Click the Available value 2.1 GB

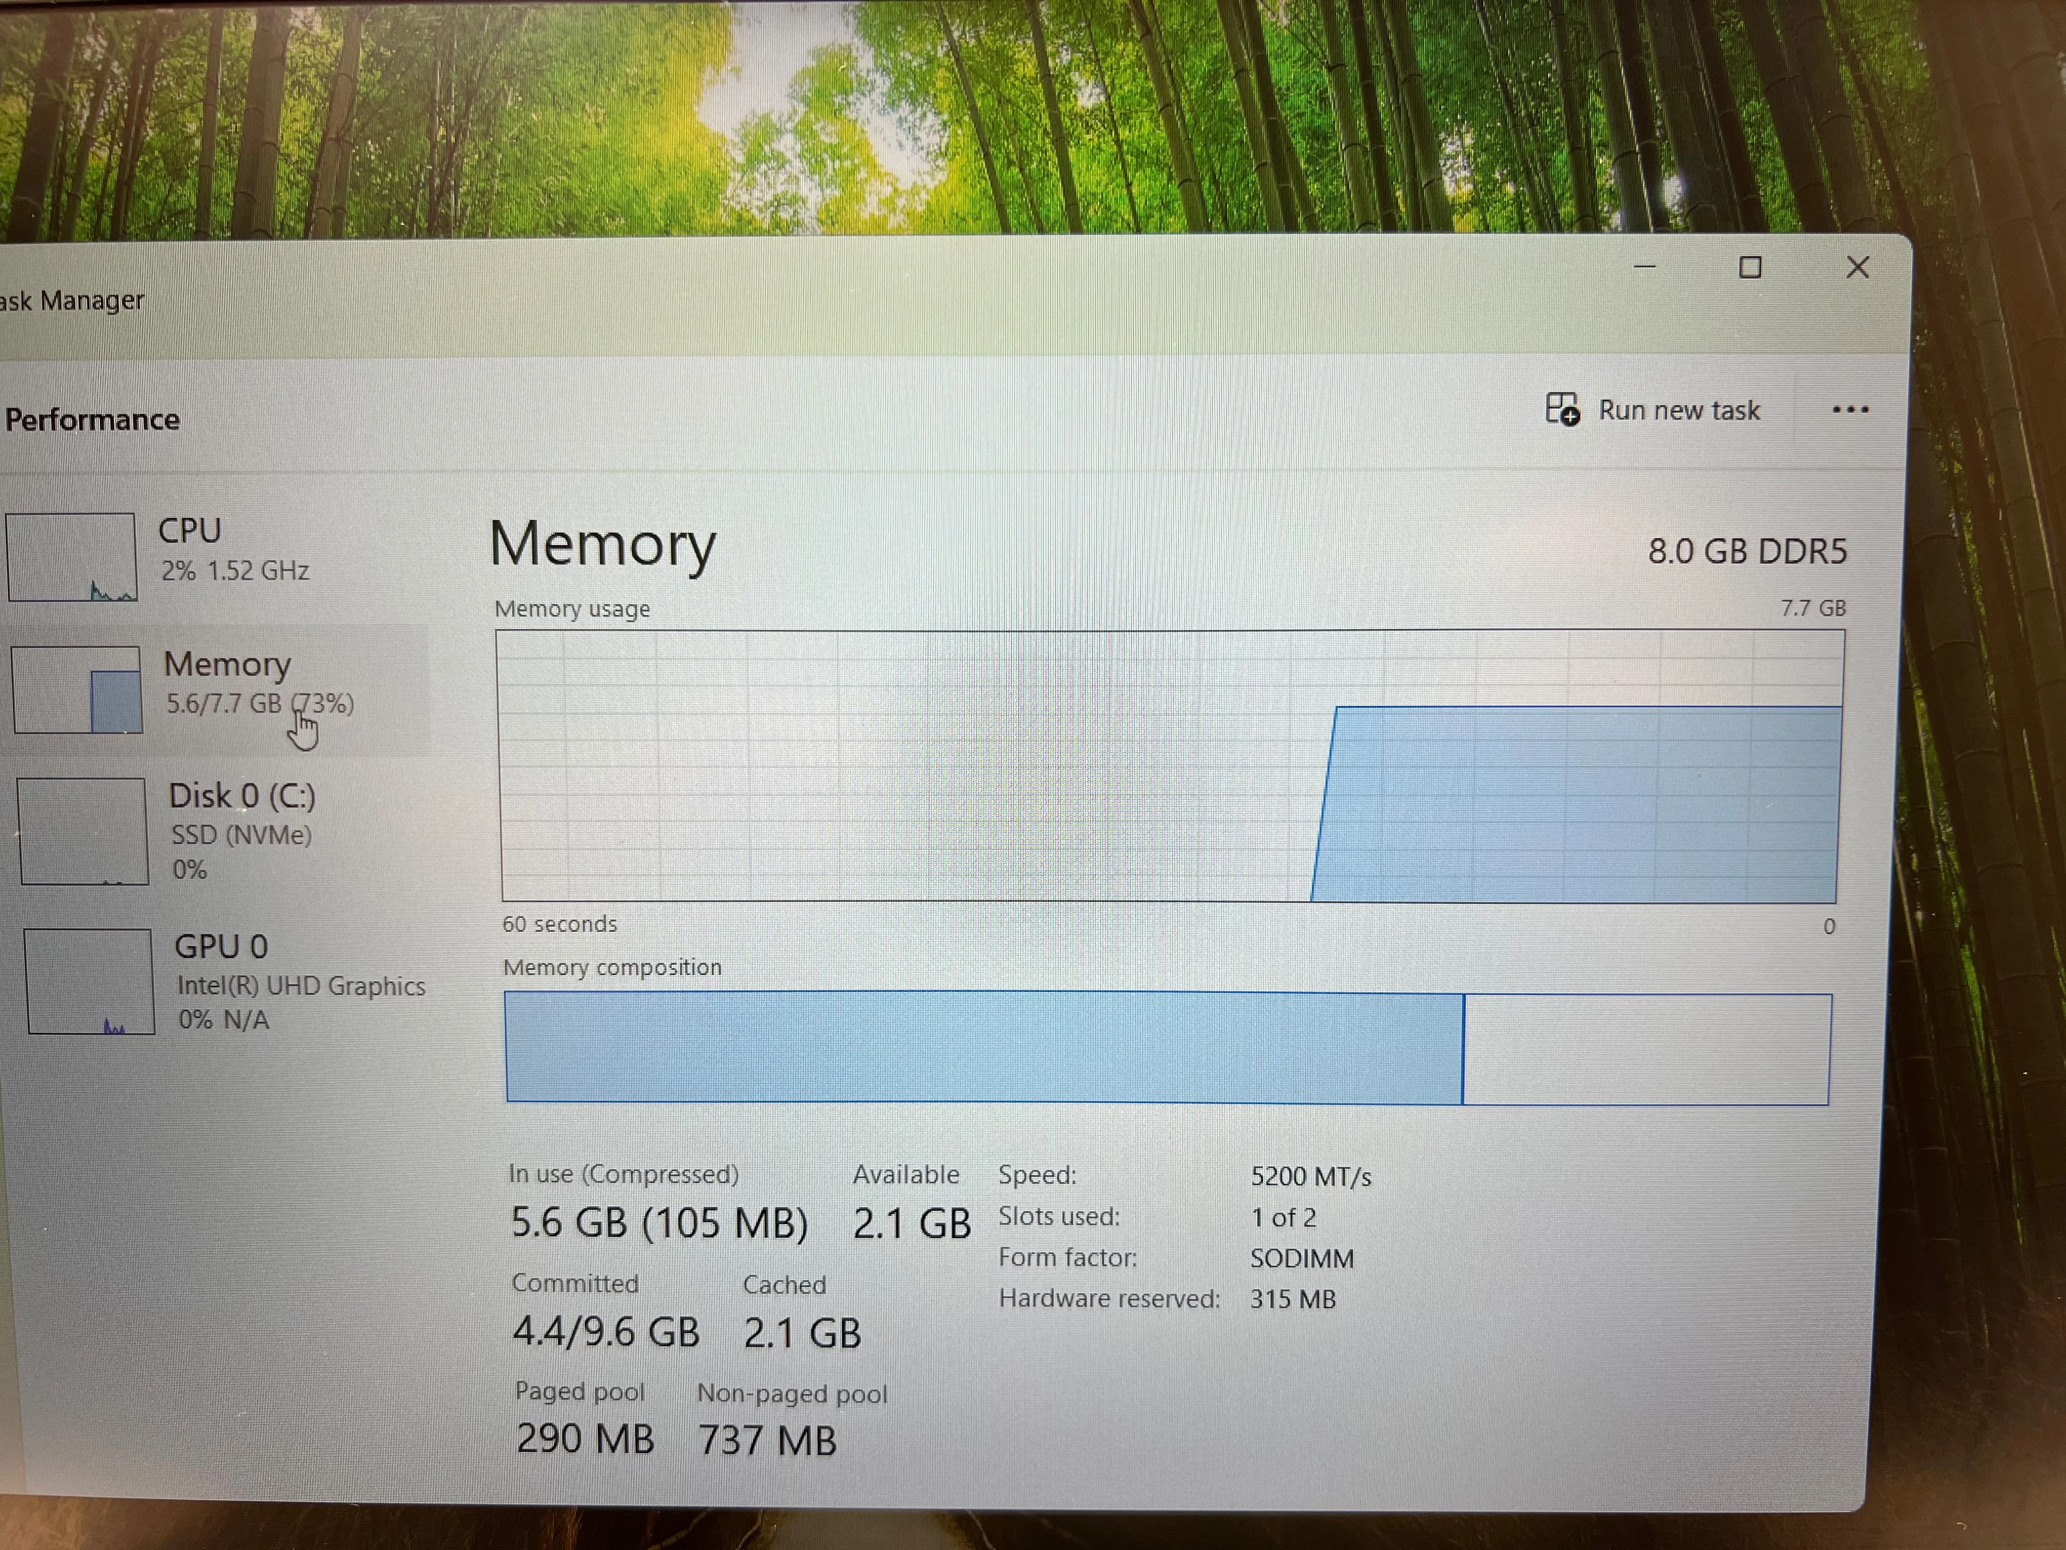[x=912, y=1224]
